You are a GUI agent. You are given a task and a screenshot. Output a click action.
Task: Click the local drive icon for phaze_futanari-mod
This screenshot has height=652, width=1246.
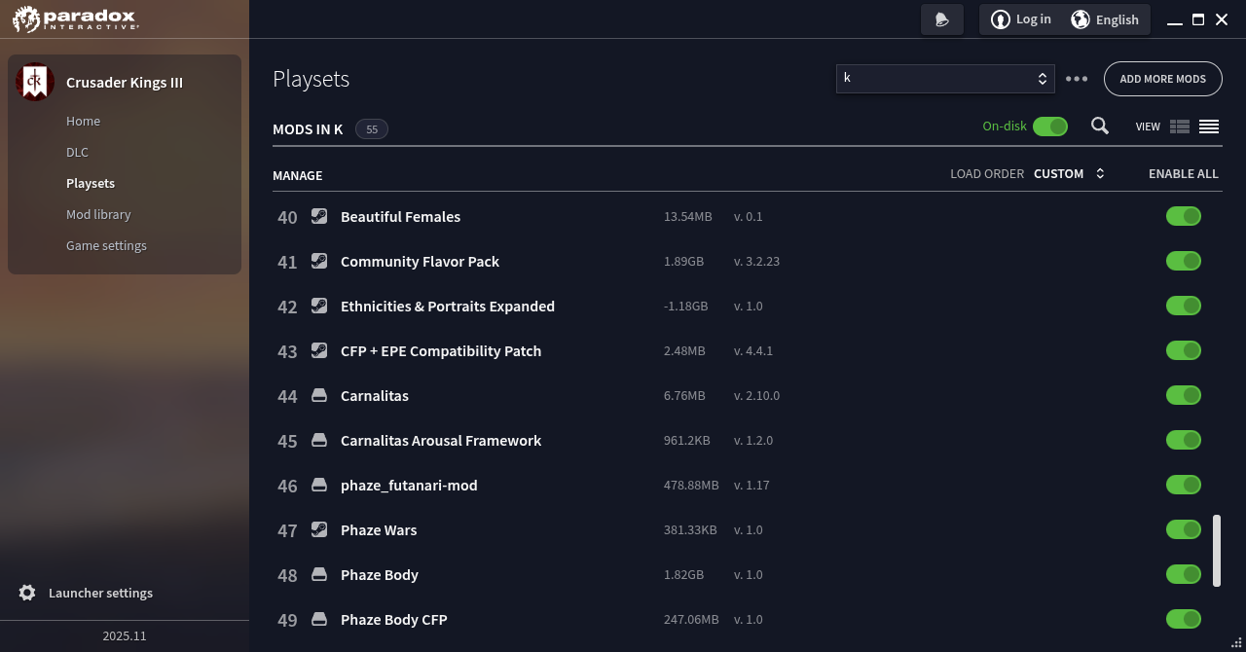(x=318, y=485)
